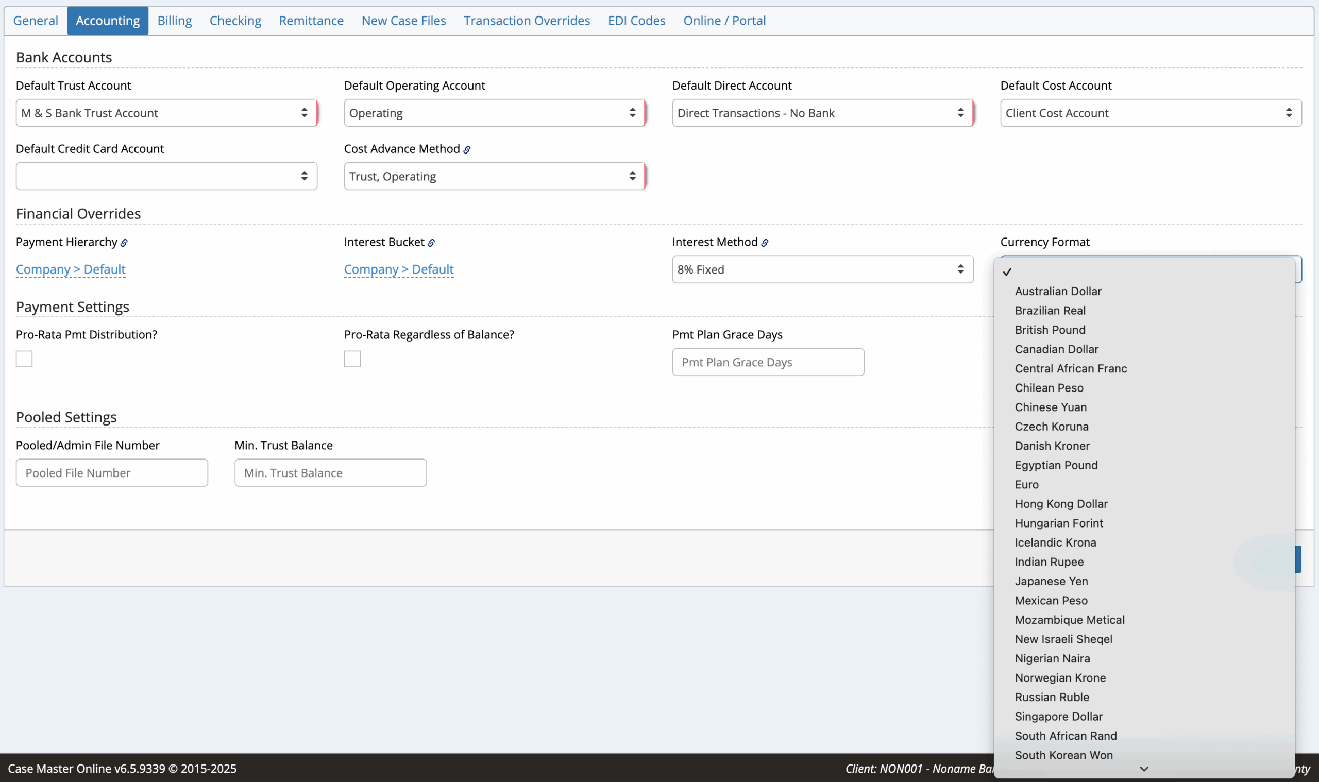This screenshot has height=782, width=1319.
Task: Enable the Pro-Rata Pmt Distribution checkbox
Action: [x=24, y=359]
